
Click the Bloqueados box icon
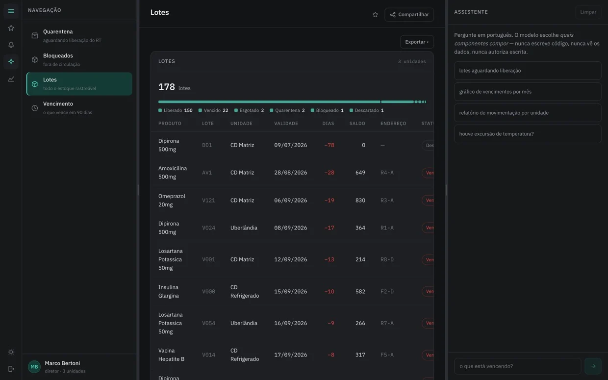pos(34,60)
